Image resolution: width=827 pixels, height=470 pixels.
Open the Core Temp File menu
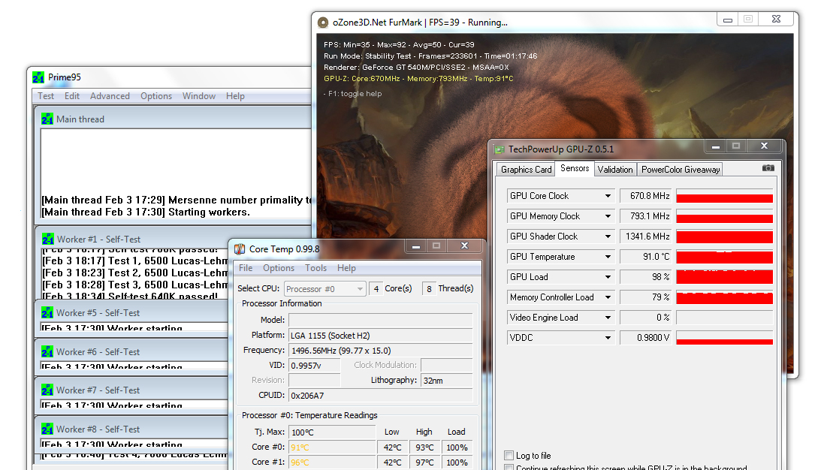(x=246, y=268)
